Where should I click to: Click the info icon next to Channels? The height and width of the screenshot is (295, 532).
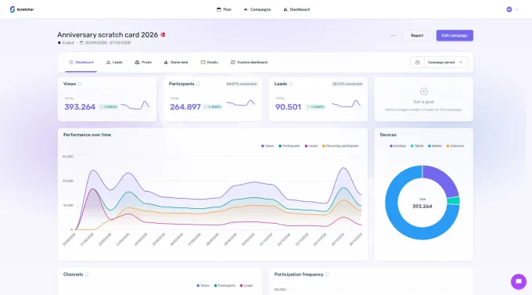click(x=87, y=275)
